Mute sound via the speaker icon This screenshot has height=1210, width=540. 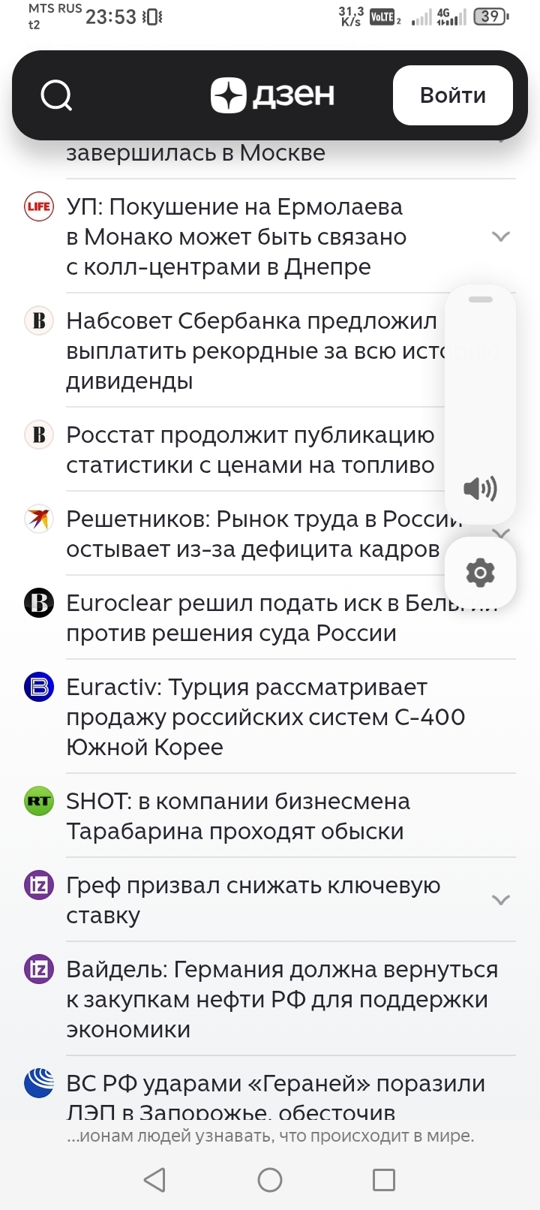pos(480,489)
